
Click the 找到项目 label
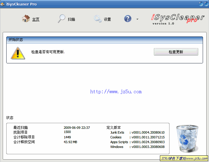click(20, 132)
